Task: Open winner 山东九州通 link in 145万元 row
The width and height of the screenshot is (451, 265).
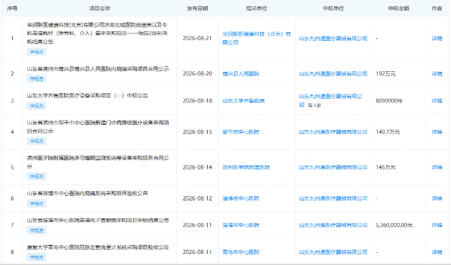Action: pyautogui.click(x=333, y=168)
